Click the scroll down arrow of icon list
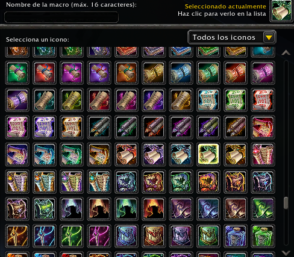294x257 pixels. (286, 253)
